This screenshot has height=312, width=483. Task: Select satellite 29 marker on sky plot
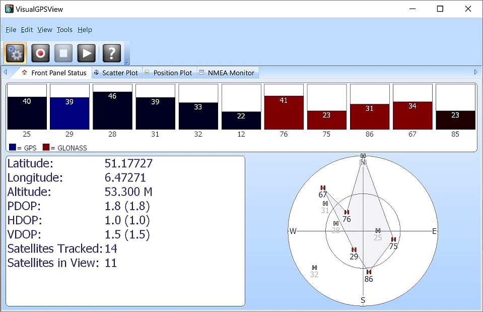tap(354, 249)
